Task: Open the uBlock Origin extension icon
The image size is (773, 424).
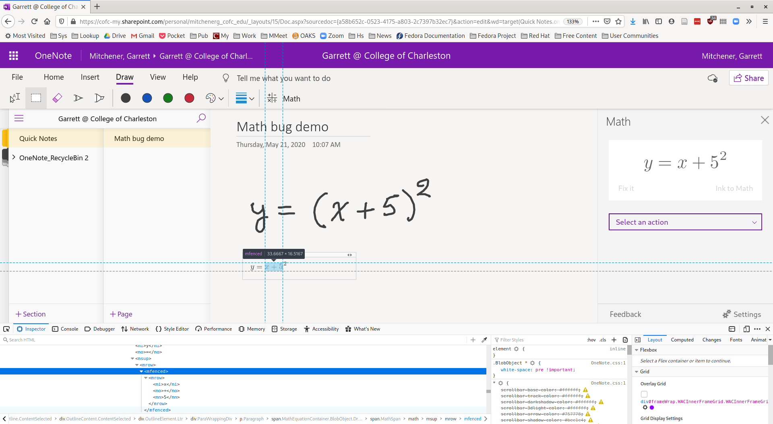Action: click(711, 21)
